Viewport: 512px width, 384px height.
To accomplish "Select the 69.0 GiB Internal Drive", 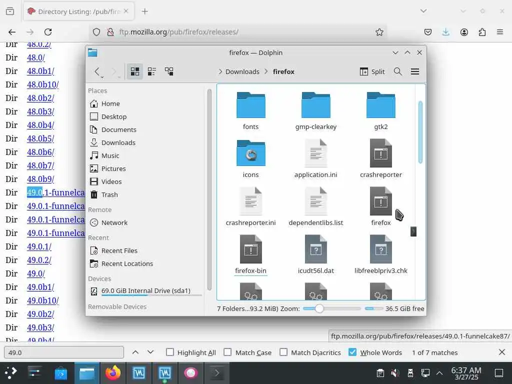I will 145,291.
